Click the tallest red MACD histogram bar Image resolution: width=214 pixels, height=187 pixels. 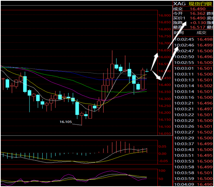[x=116, y=147]
